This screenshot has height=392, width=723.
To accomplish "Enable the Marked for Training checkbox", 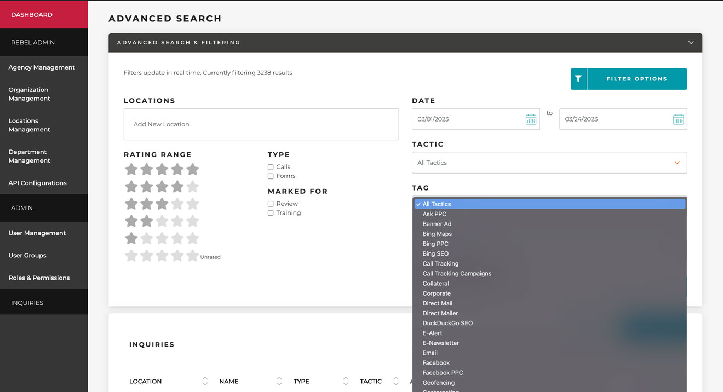I will [271, 213].
